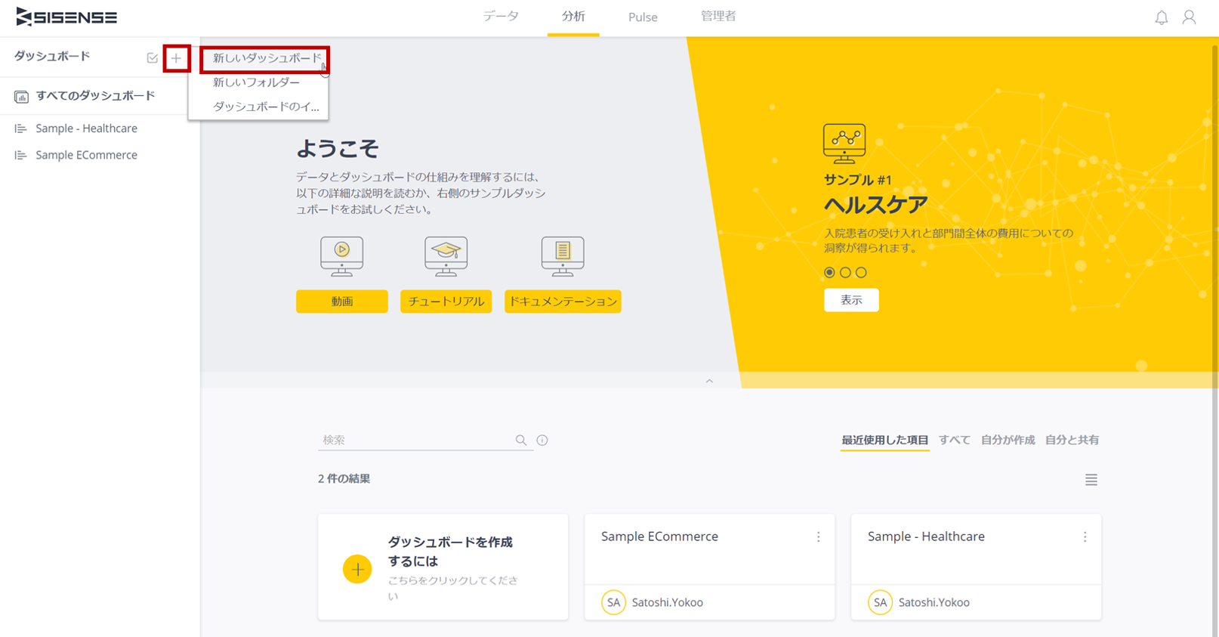Open Sample ECommerce card options menu
The height and width of the screenshot is (637, 1219).
tap(819, 537)
